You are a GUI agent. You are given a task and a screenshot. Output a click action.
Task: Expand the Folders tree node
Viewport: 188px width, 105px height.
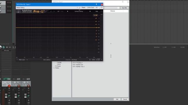coord(54,68)
